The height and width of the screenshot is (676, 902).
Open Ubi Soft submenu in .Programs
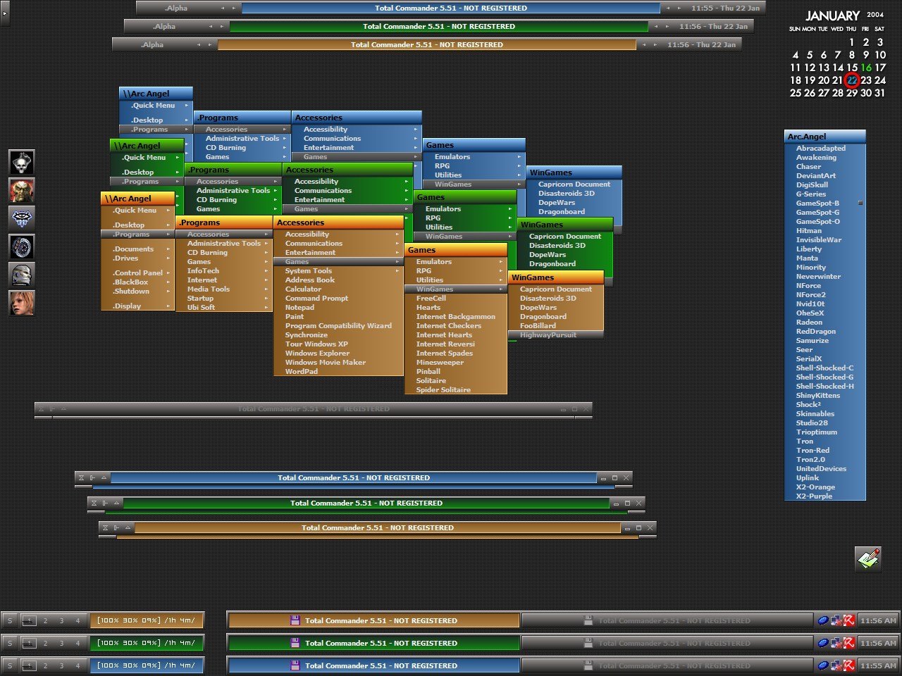pyautogui.click(x=224, y=308)
